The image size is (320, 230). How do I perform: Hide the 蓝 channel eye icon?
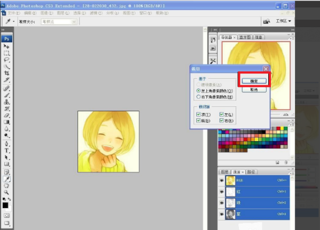222,214
